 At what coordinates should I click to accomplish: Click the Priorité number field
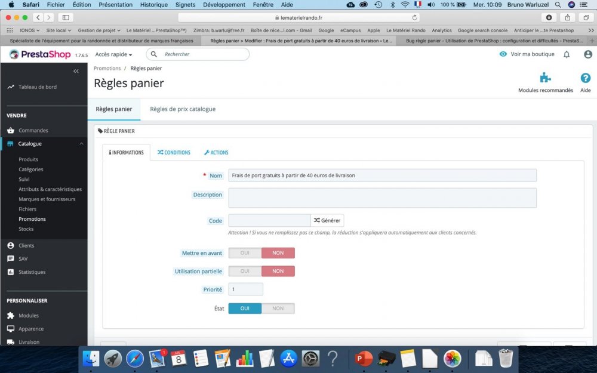tap(245, 289)
